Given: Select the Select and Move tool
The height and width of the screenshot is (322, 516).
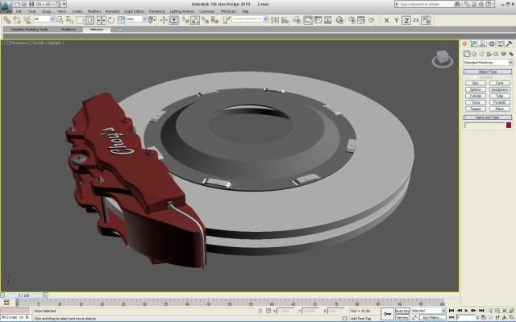Looking at the screenshot, I should (102, 20).
